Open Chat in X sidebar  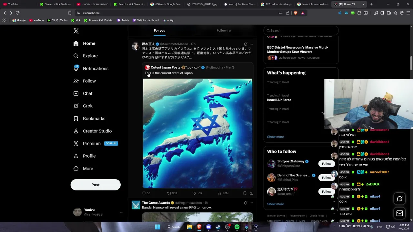(83, 93)
